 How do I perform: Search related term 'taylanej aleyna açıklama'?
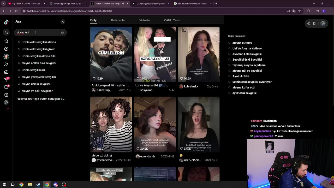[249, 65]
